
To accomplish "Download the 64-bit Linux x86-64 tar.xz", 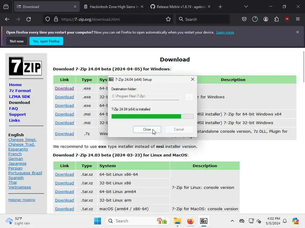I will [x=64, y=174].
